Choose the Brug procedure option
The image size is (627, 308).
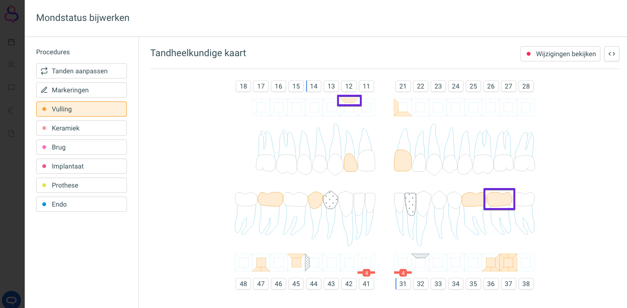click(81, 147)
